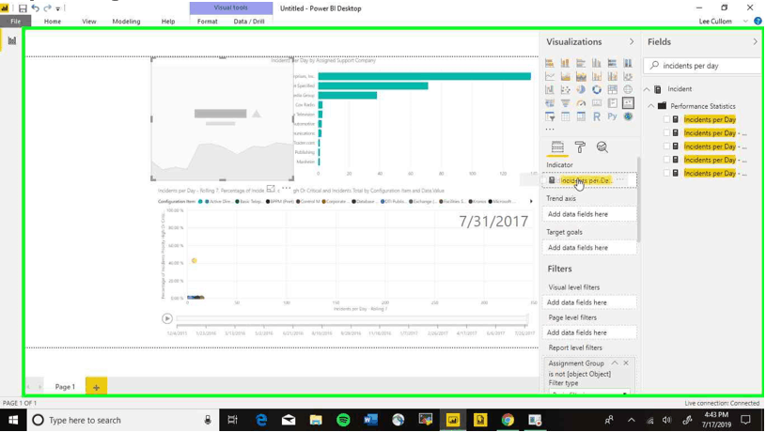This screenshot has width=766, height=432.
Task: Open More options on the scatter visual
Action: coord(287,188)
